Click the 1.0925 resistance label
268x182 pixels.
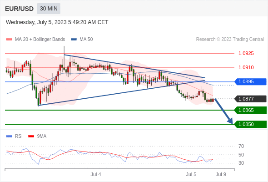[246, 53]
